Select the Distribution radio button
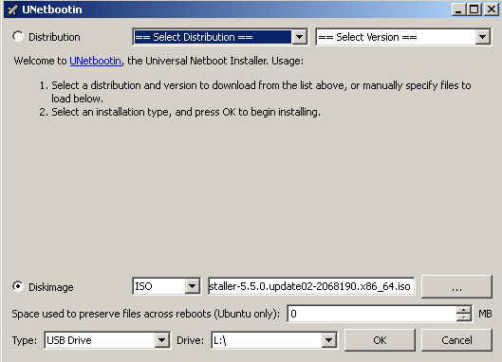Viewport: 502px width, 362px height. [x=18, y=36]
